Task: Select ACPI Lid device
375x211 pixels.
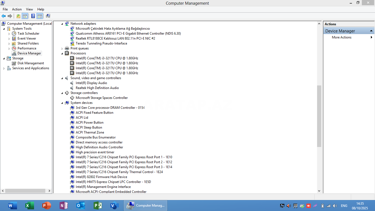Action: (82, 118)
